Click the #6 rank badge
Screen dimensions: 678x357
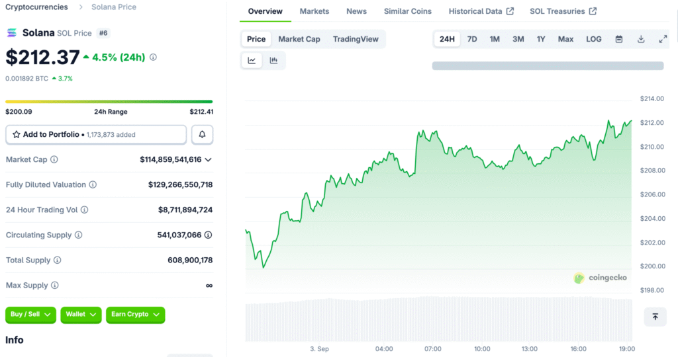pyautogui.click(x=103, y=33)
